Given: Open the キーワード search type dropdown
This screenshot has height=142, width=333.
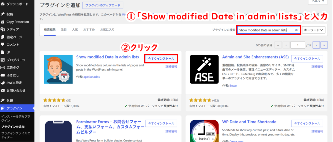Looking at the screenshot, I should click(314, 30).
